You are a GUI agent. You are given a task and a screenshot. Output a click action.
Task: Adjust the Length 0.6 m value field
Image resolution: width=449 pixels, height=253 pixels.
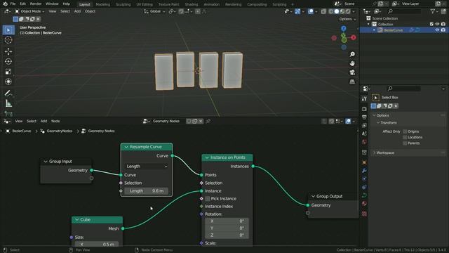[147, 190]
